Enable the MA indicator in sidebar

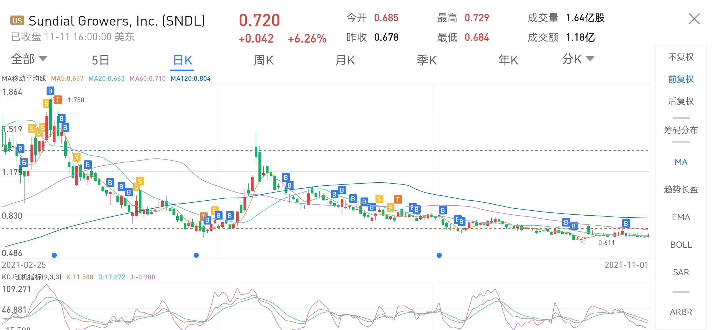point(681,162)
